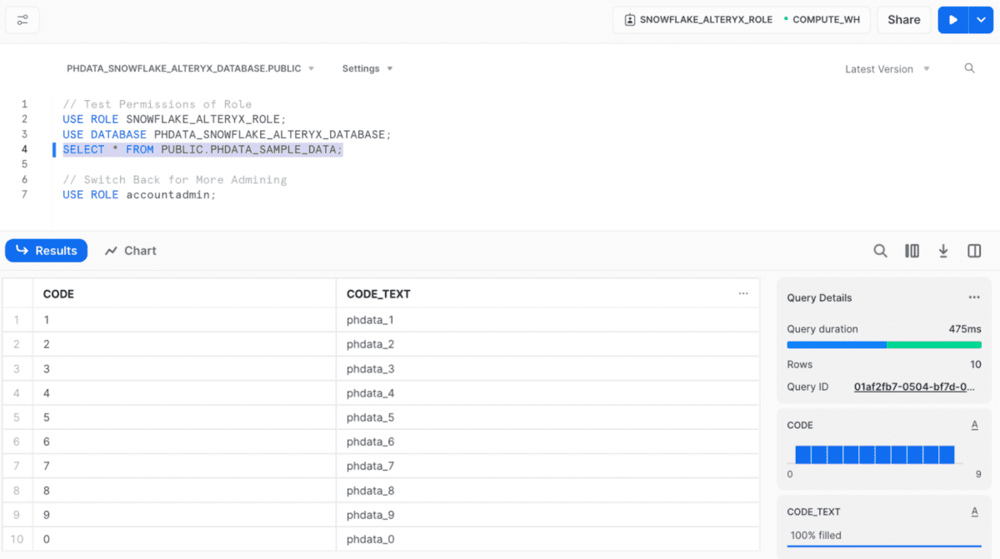This screenshot has width=1000, height=559.
Task: Click the columns display icon above results
Action: point(912,250)
